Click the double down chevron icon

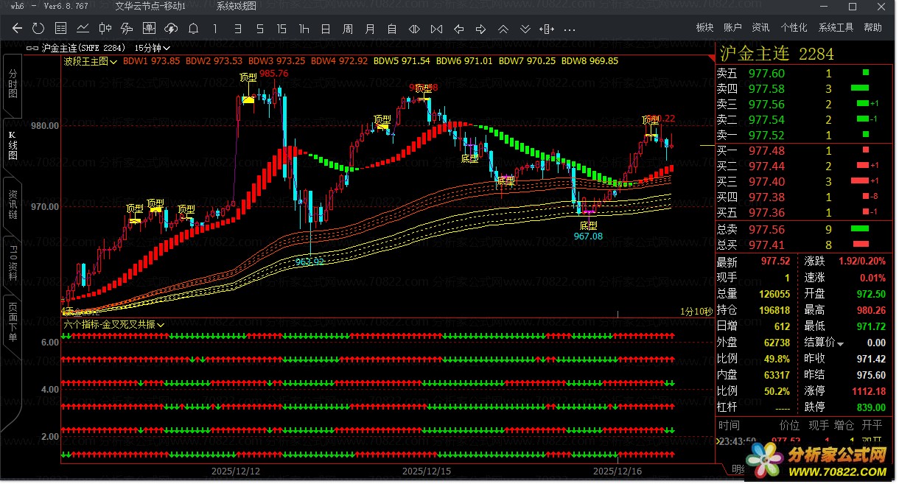tap(525, 29)
